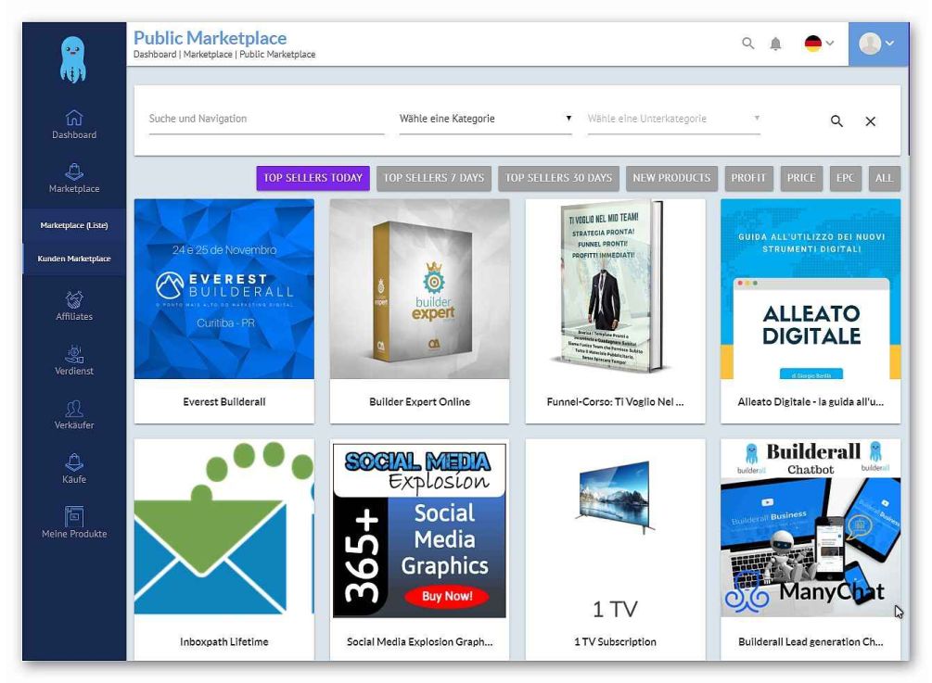932x683 pixels.
Task: Select the Top Sellers Today filter
Action: pyautogui.click(x=313, y=178)
